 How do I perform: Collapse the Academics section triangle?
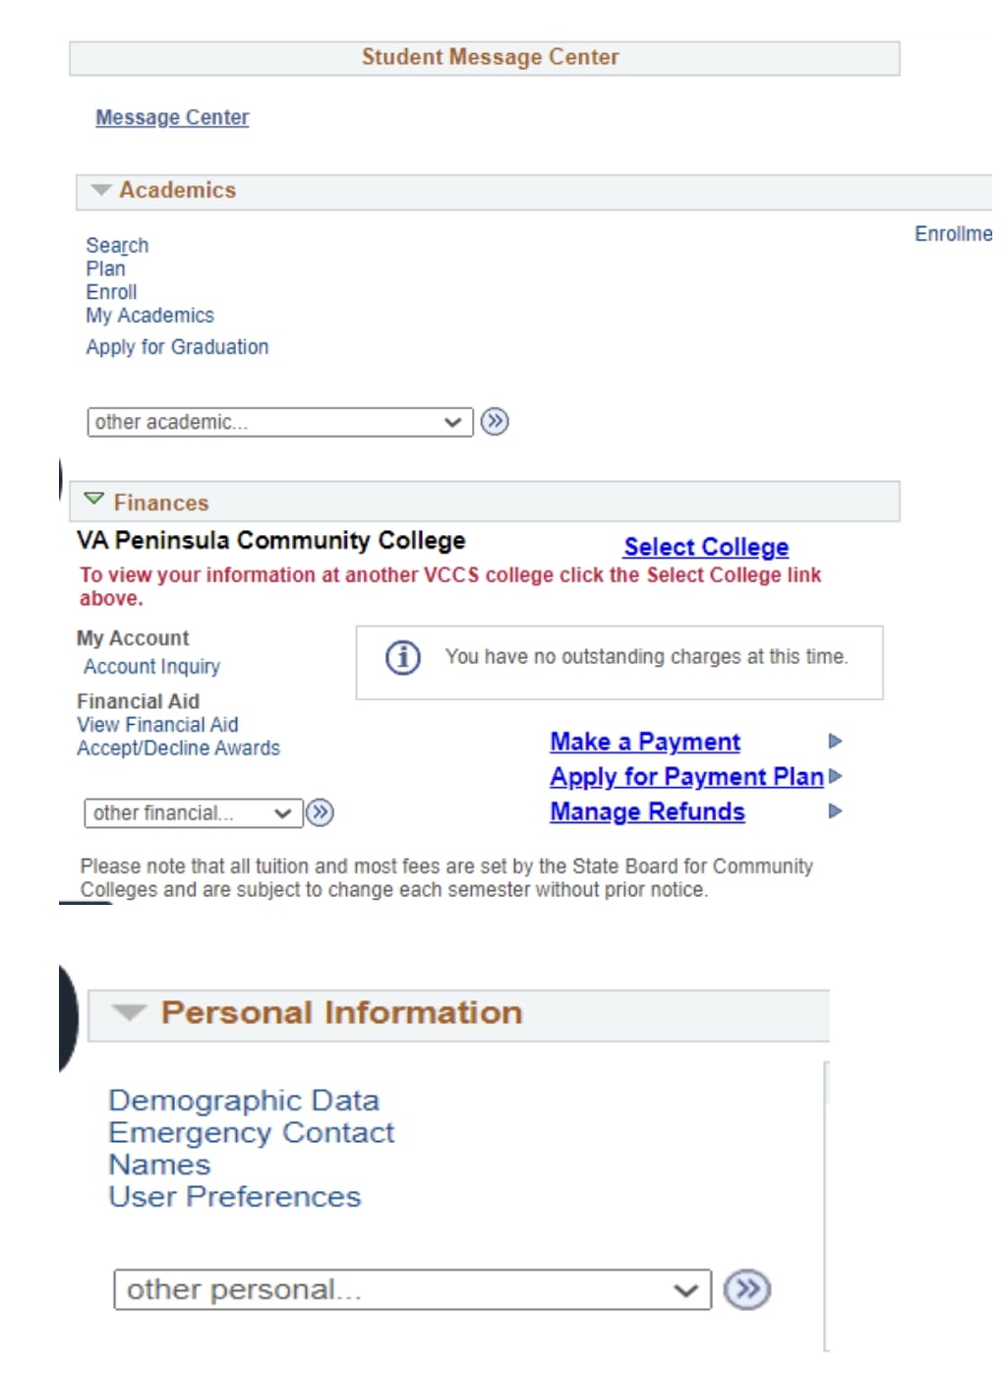click(x=100, y=190)
